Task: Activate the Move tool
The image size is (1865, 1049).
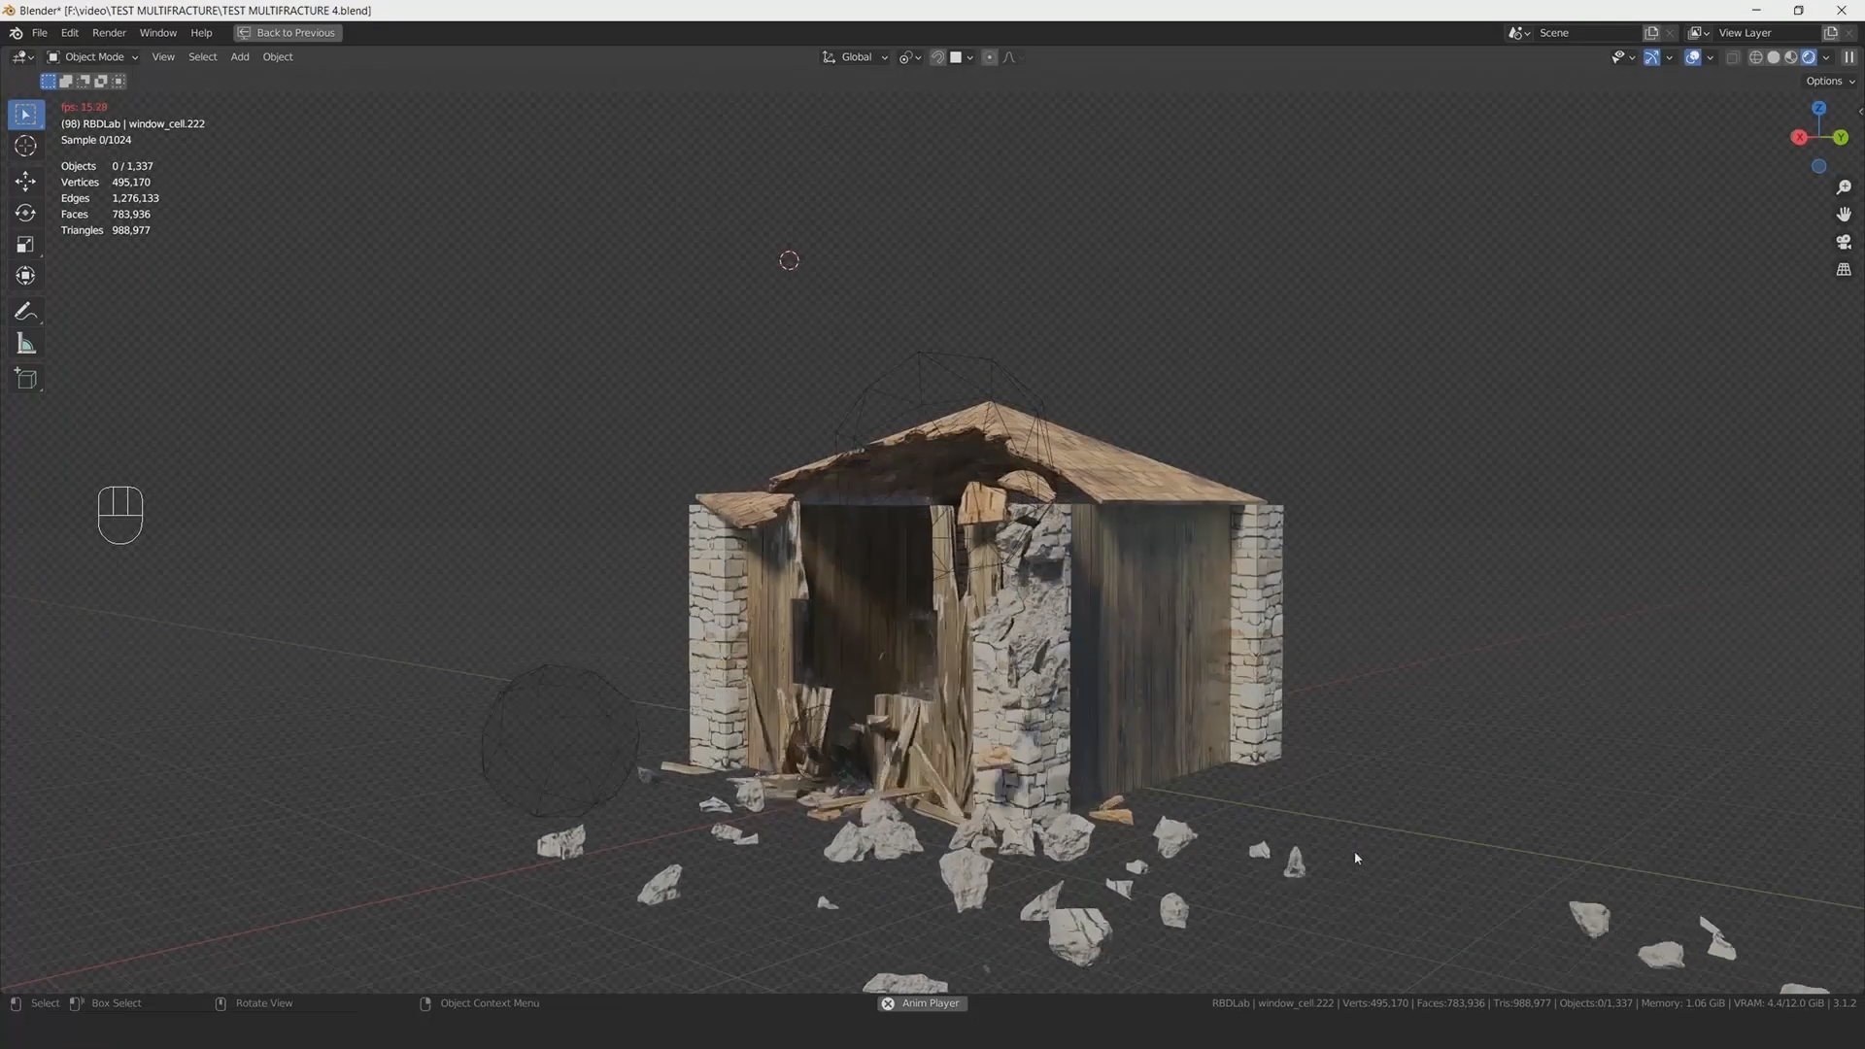Action: click(25, 181)
